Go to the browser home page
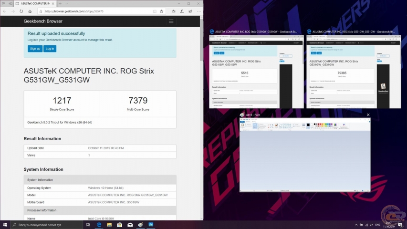This screenshot has width=407, height=229. point(30,11)
